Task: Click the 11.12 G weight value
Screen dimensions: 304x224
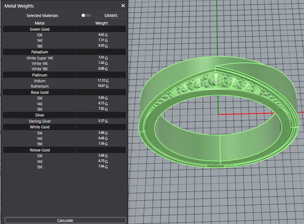Action: 103,81
